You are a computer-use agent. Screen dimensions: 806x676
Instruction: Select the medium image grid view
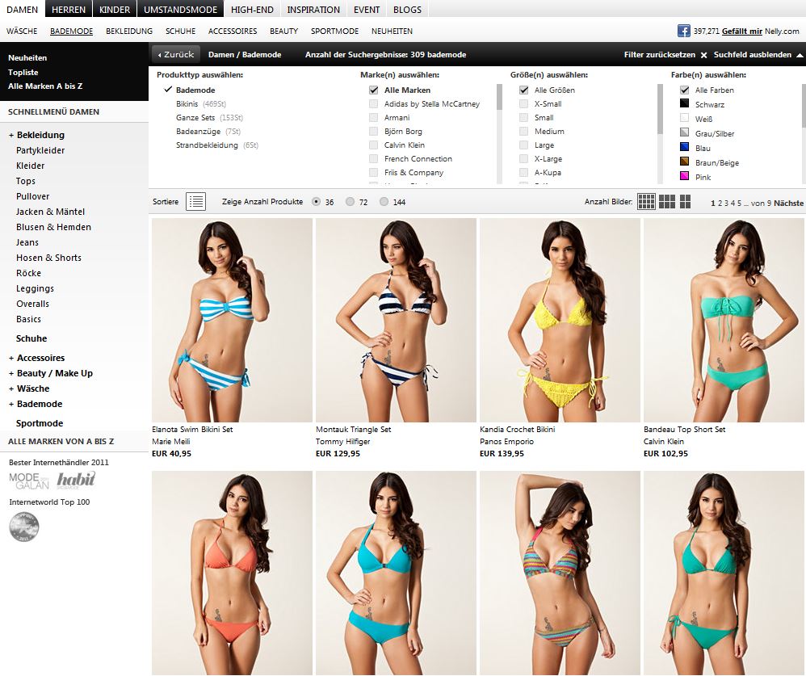coord(667,202)
